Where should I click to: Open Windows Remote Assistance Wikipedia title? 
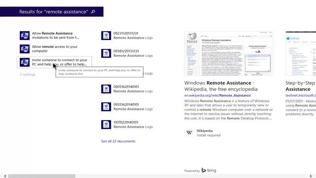[221, 86]
